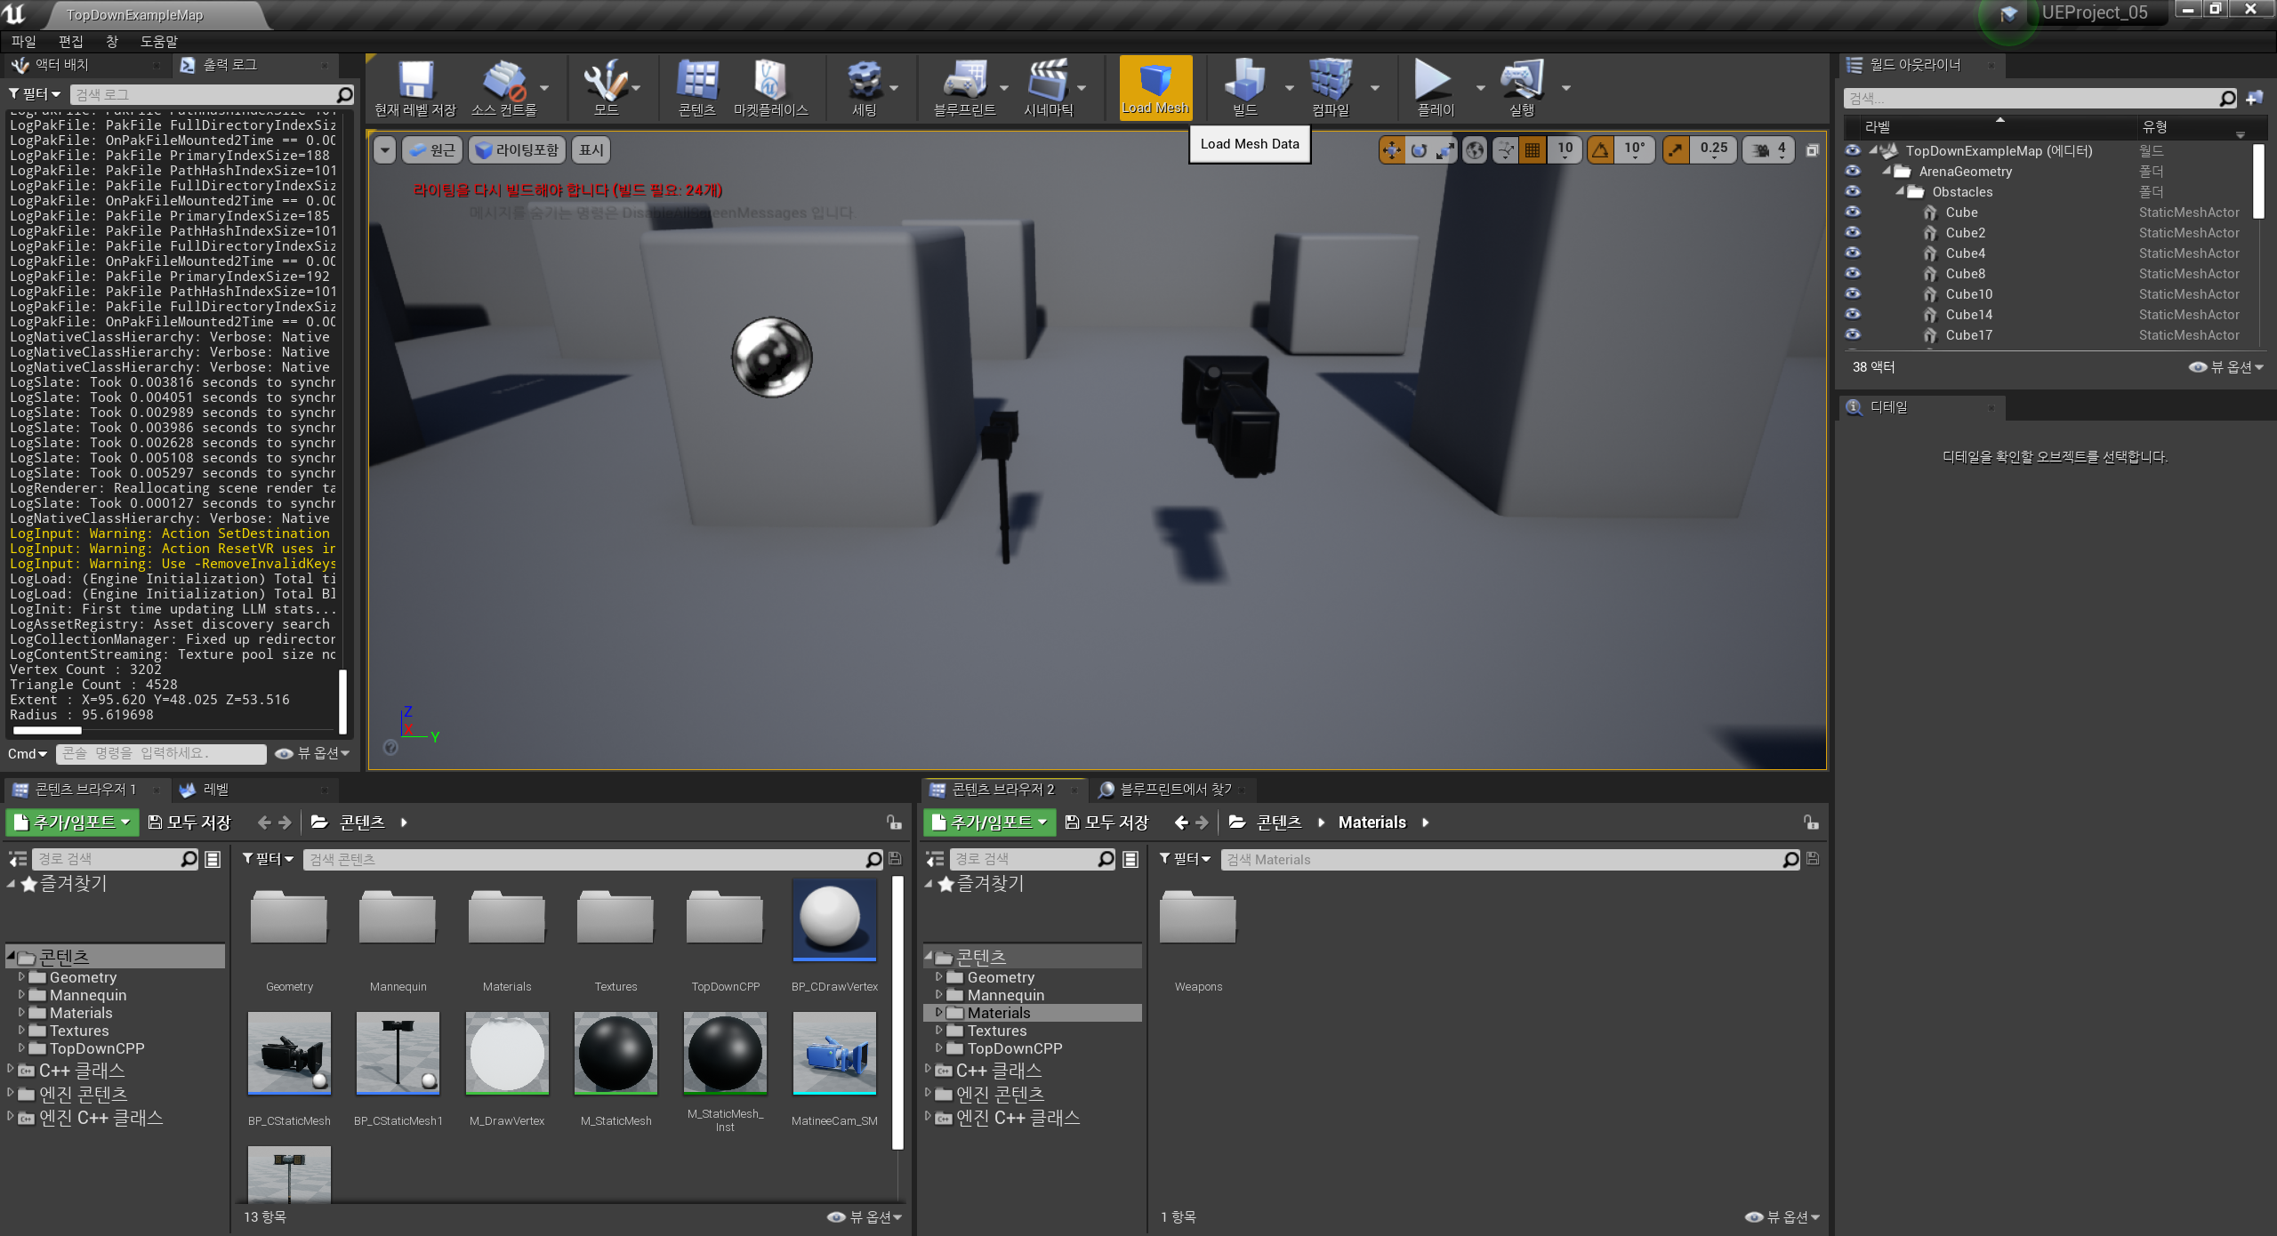The image size is (2277, 1236).
Task: Toggle grid snapping in the viewport
Action: 1533,150
